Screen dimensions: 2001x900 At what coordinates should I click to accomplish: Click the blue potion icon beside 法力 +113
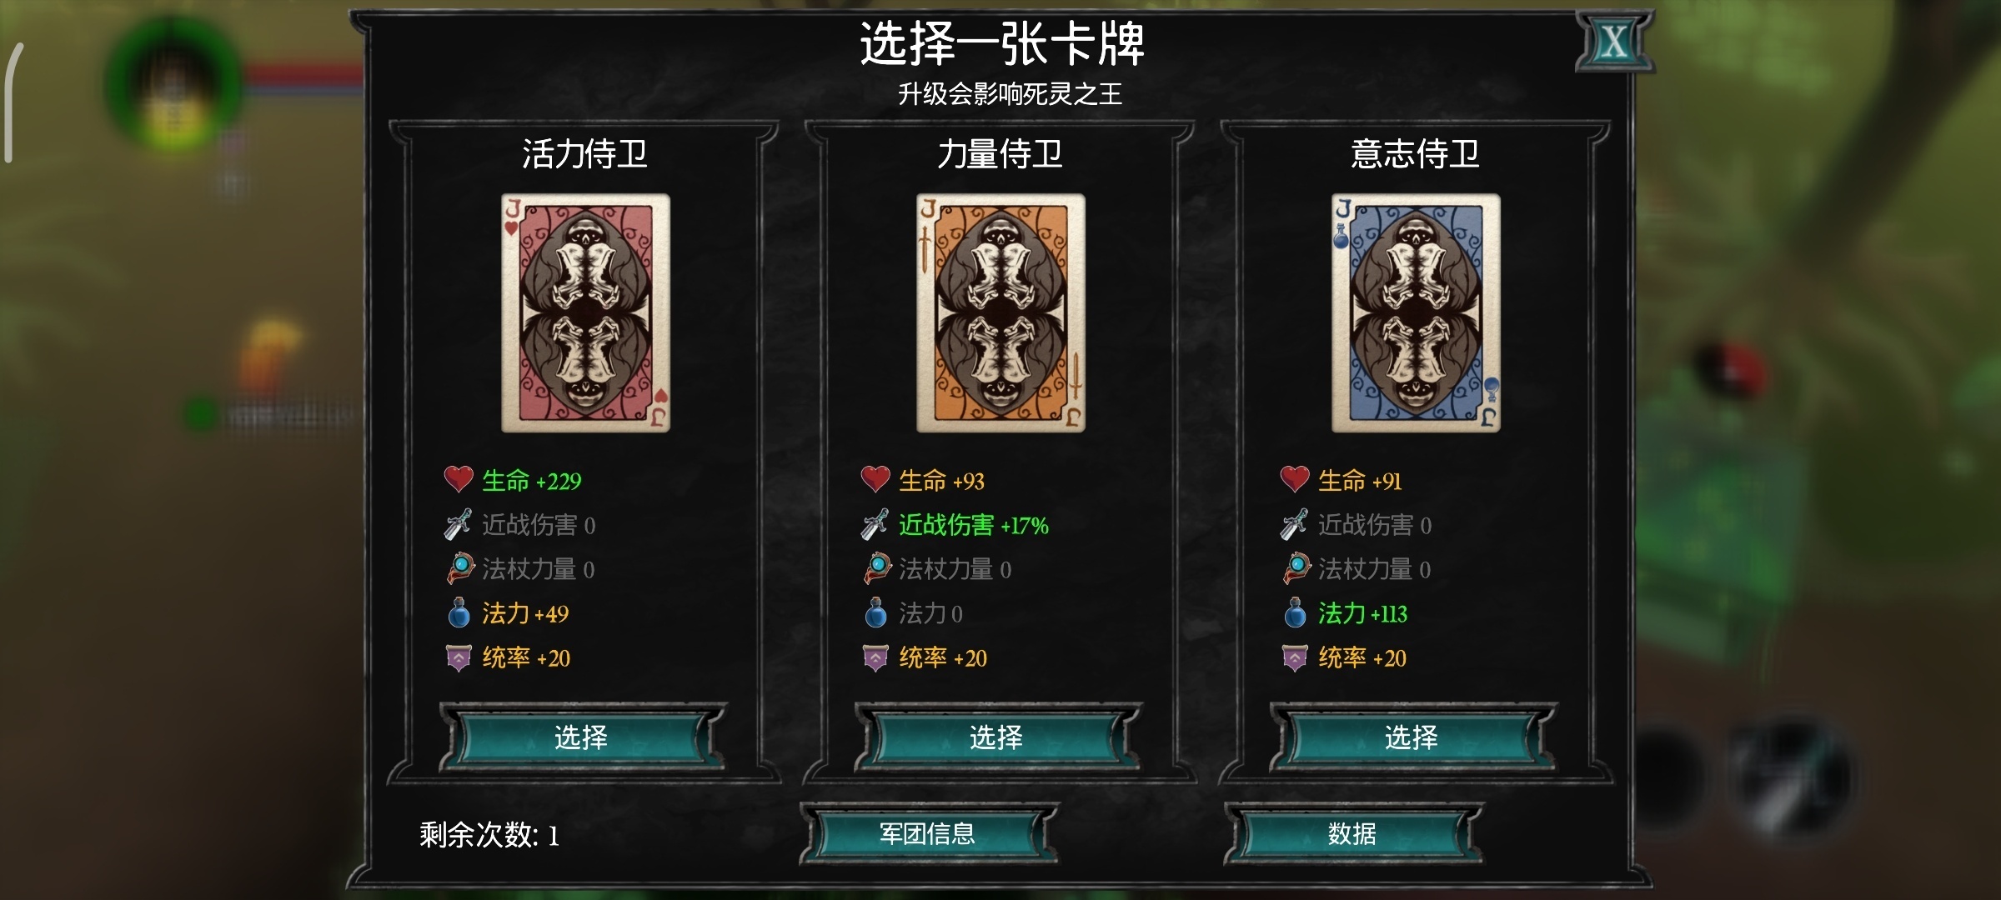pyautogui.click(x=1295, y=612)
